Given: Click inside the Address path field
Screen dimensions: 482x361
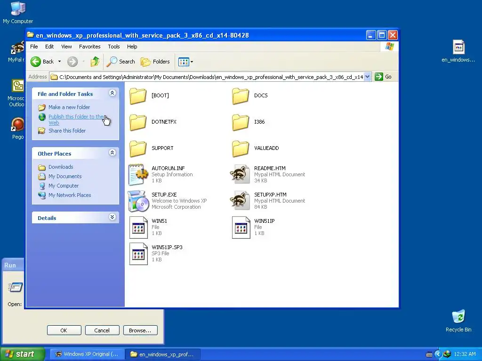Looking at the screenshot, I should [211, 77].
